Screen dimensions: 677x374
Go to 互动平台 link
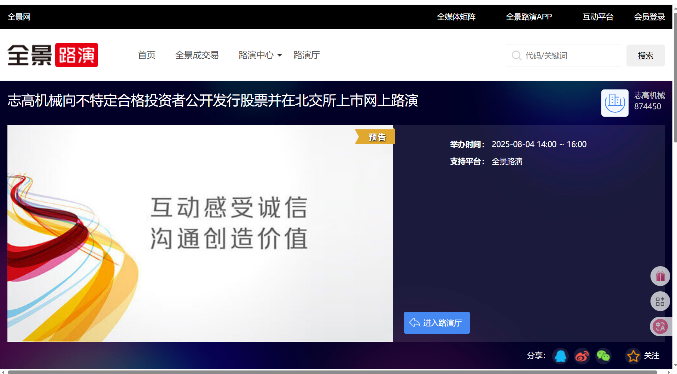click(x=598, y=17)
